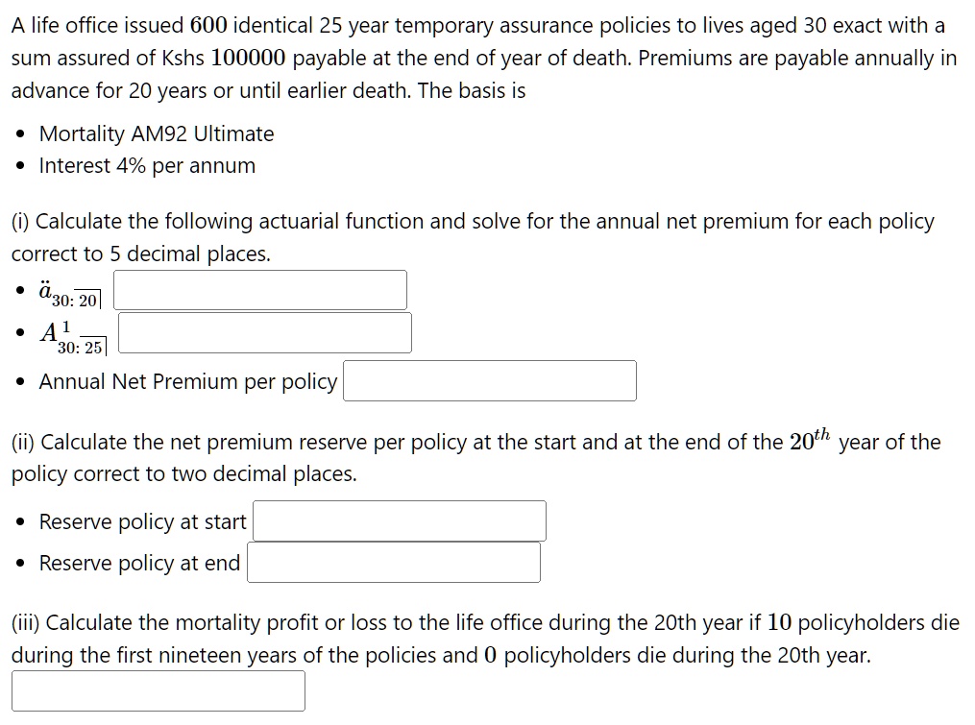Click the 20th year superscript text

click(819, 438)
